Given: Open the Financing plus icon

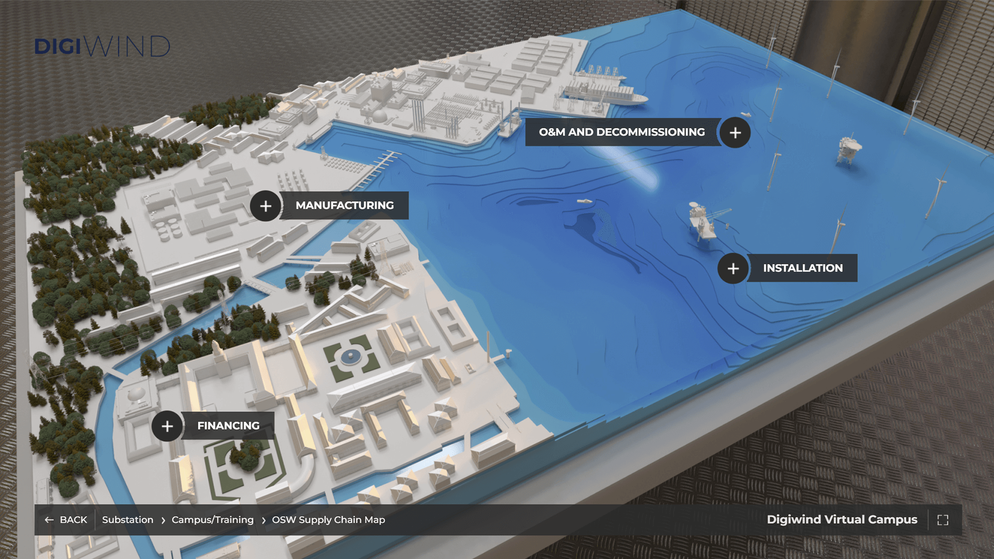Looking at the screenshot, I should coord(167,426).
